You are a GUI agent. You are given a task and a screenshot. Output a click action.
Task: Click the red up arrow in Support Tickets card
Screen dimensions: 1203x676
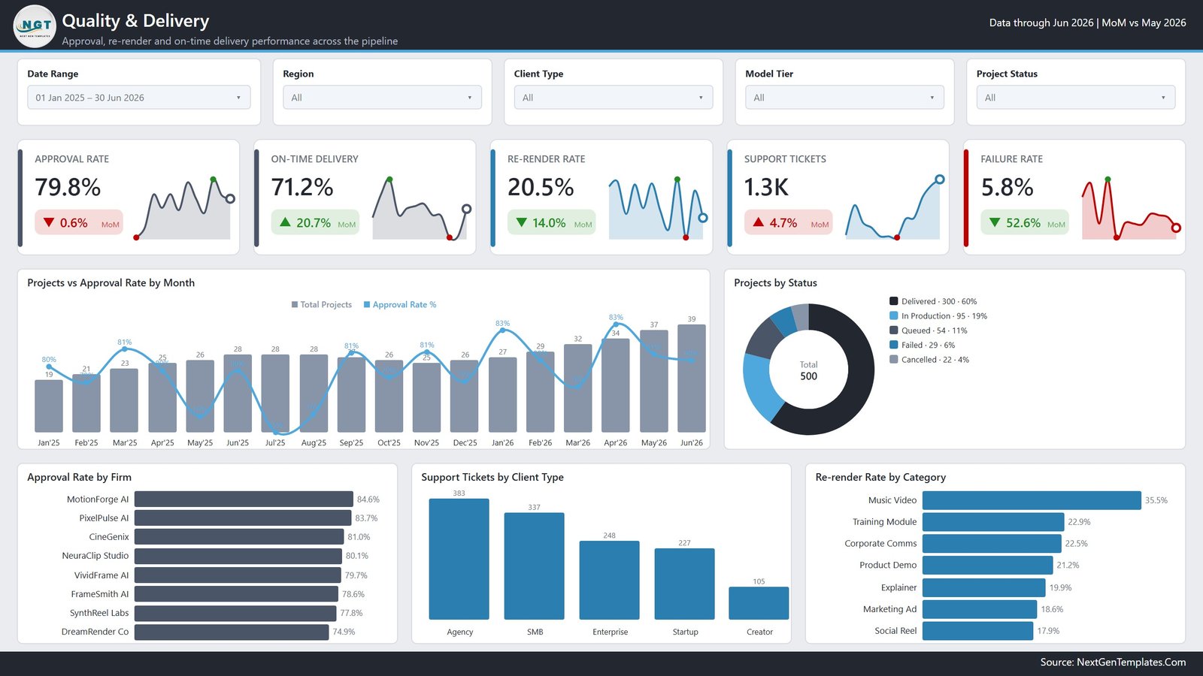[758, 222]
